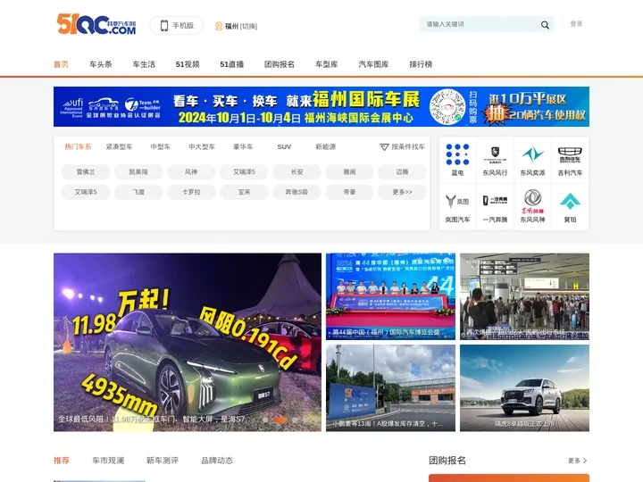Choose the 凯美瑞 car series pill
643x482 pixels.
pos(138,172)
